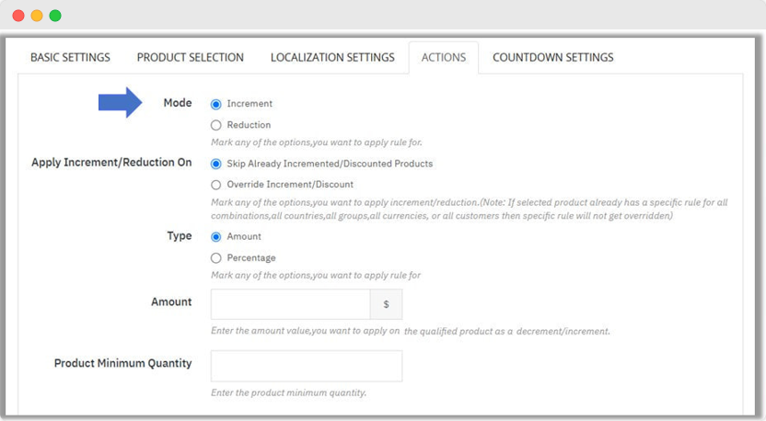Click the Product Minimum Quantity label

click(x=122, y=363)
